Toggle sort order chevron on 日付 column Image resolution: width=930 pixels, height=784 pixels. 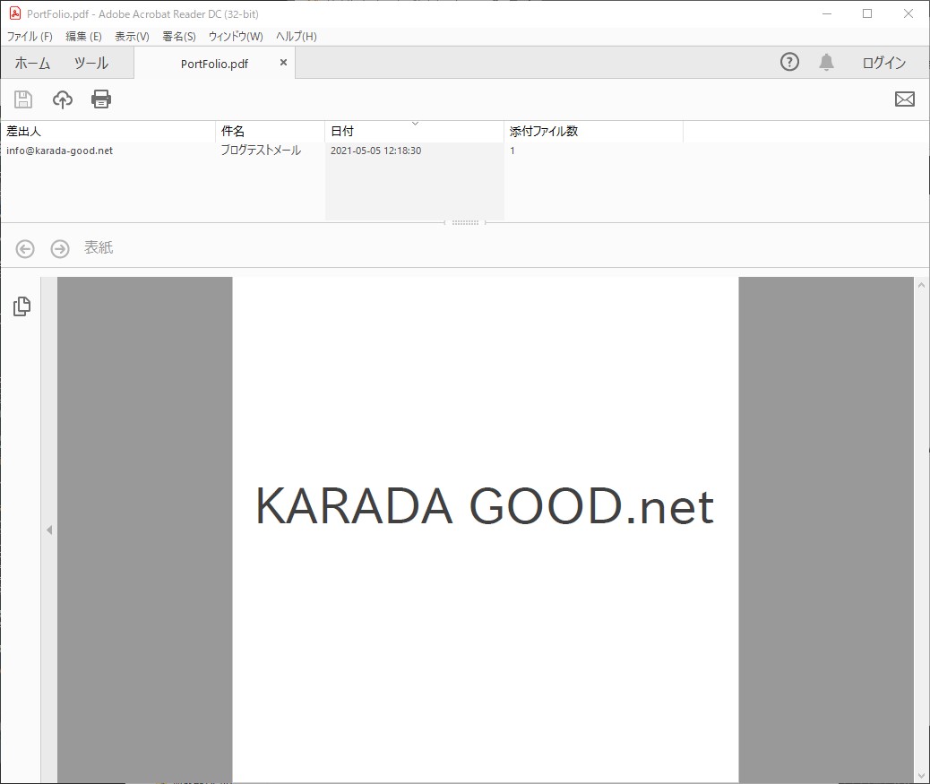[x=415, y=124]
